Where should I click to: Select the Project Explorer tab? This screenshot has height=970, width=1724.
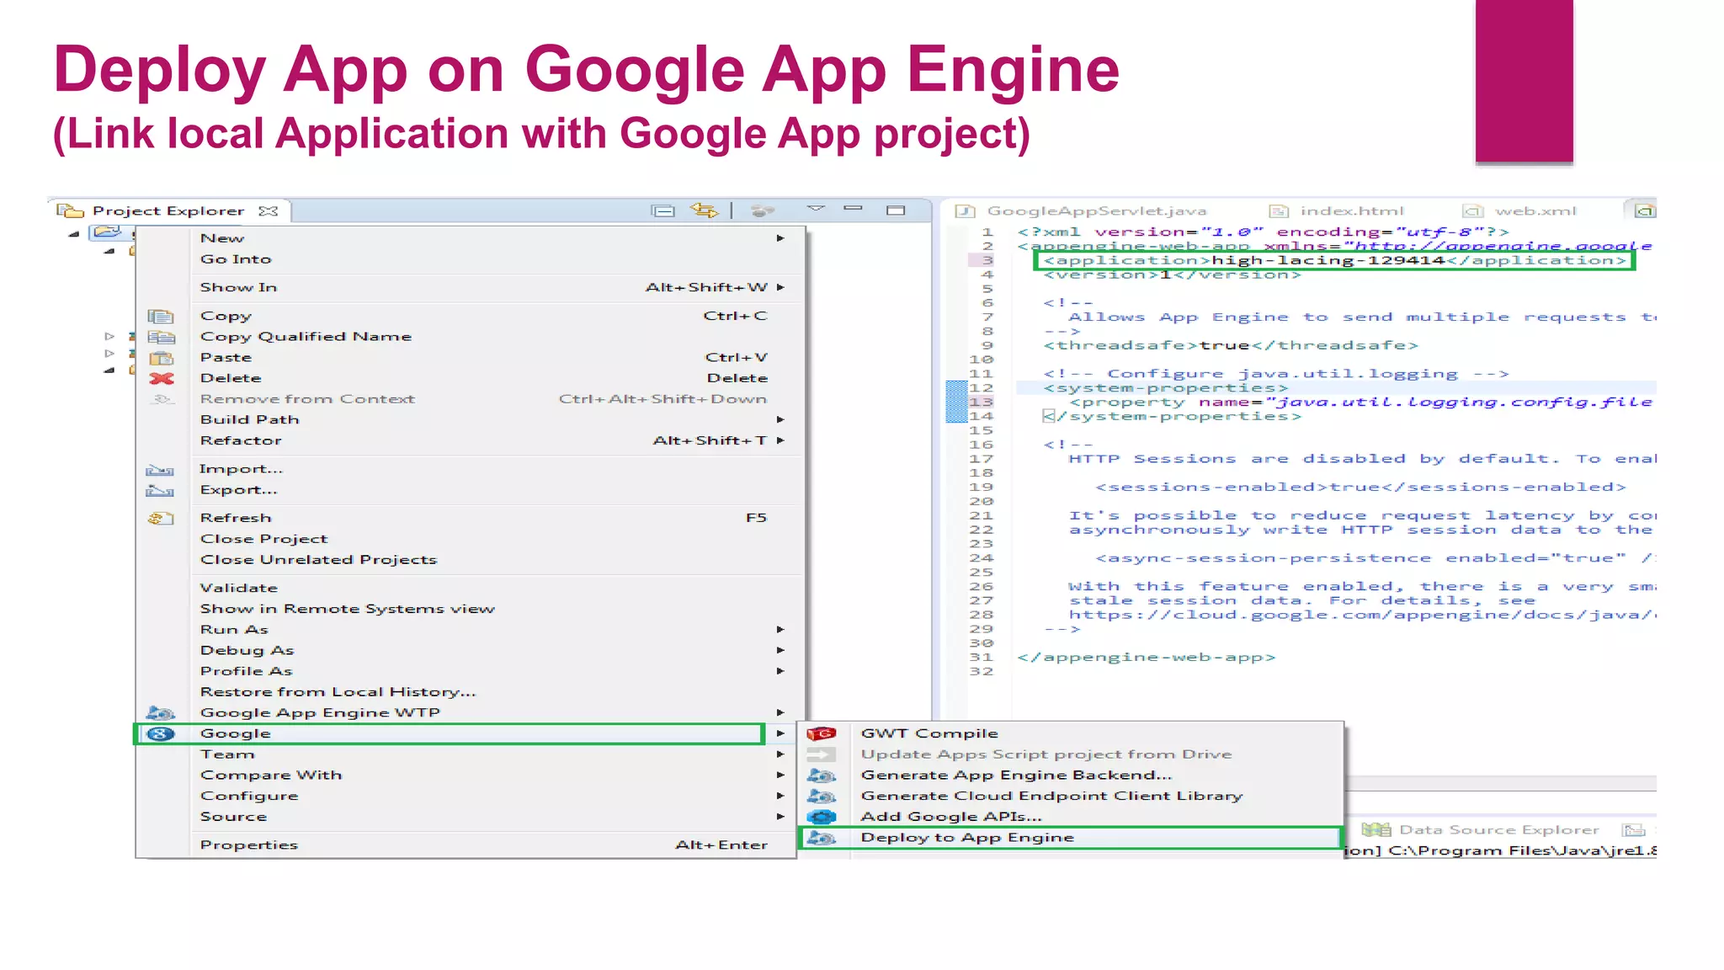168,211
